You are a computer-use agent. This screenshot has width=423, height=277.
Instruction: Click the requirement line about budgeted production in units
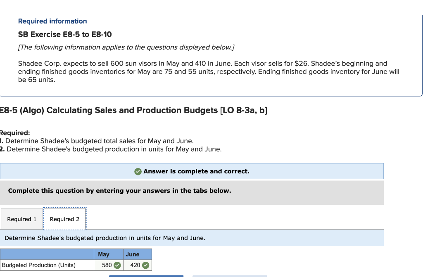[x=114, y=149]
